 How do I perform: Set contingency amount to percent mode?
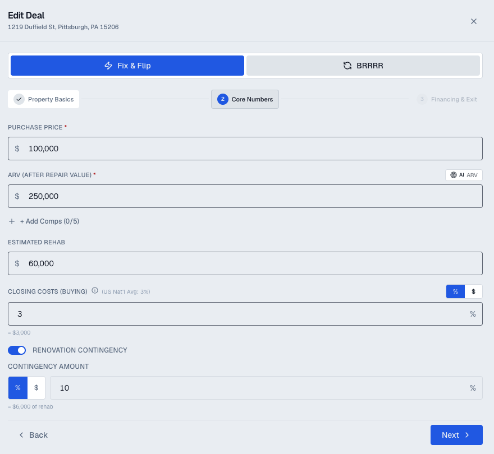point(18,388)
